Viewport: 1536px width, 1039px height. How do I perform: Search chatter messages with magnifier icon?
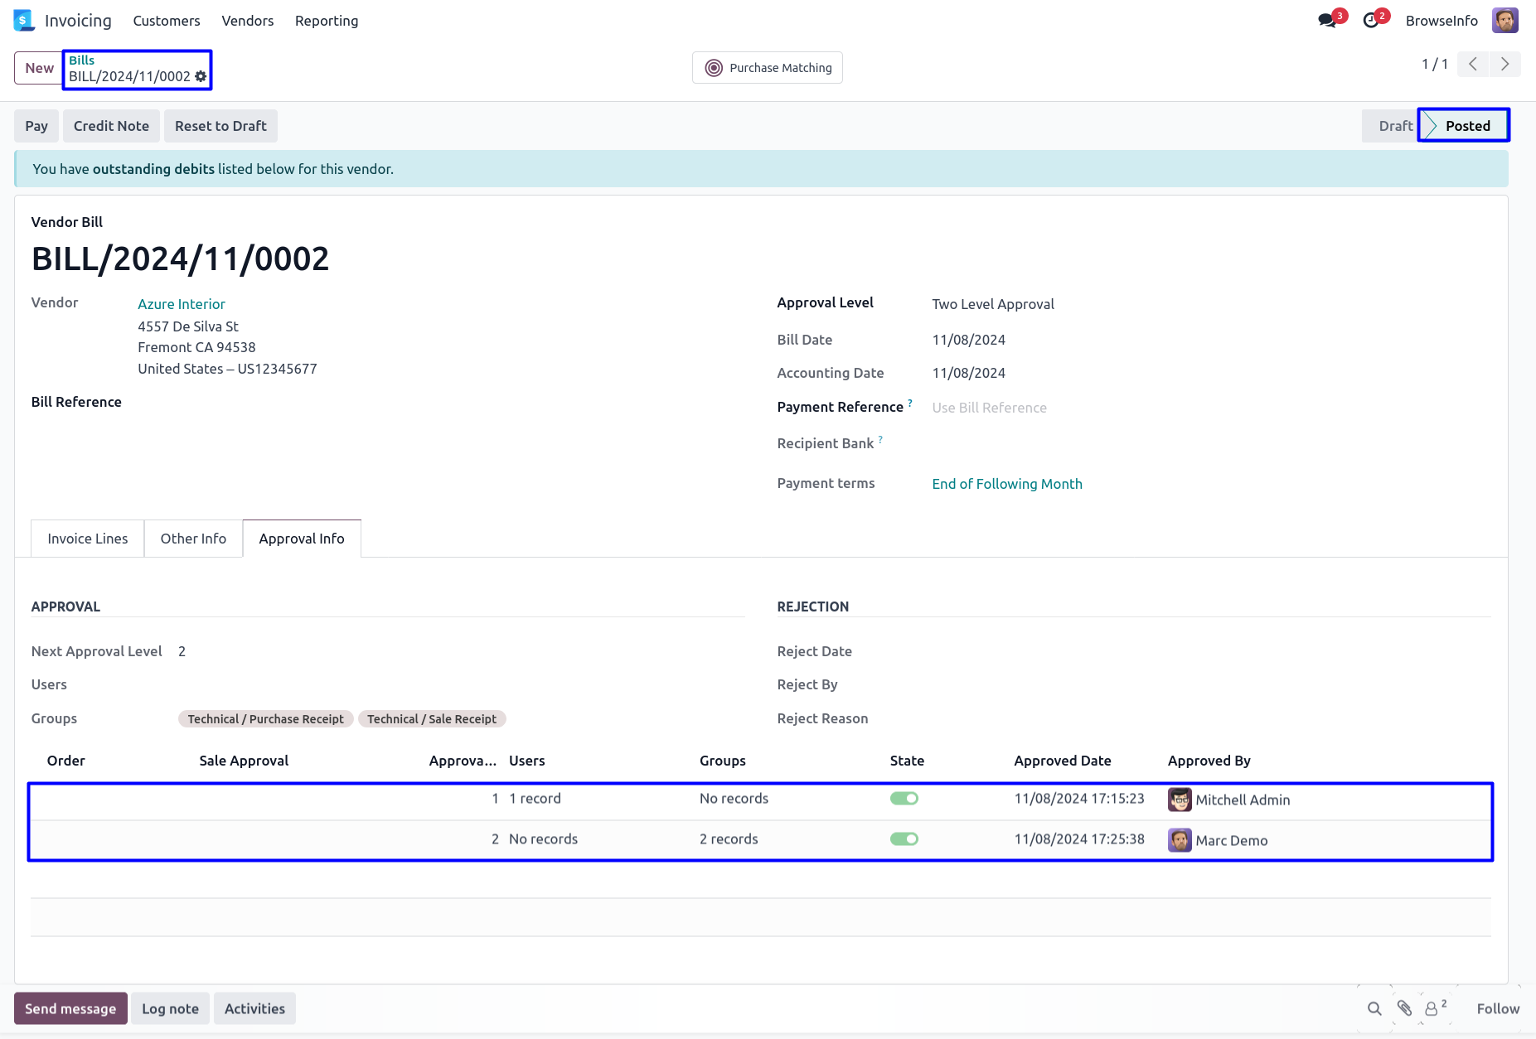(x=1374, y=1008)
